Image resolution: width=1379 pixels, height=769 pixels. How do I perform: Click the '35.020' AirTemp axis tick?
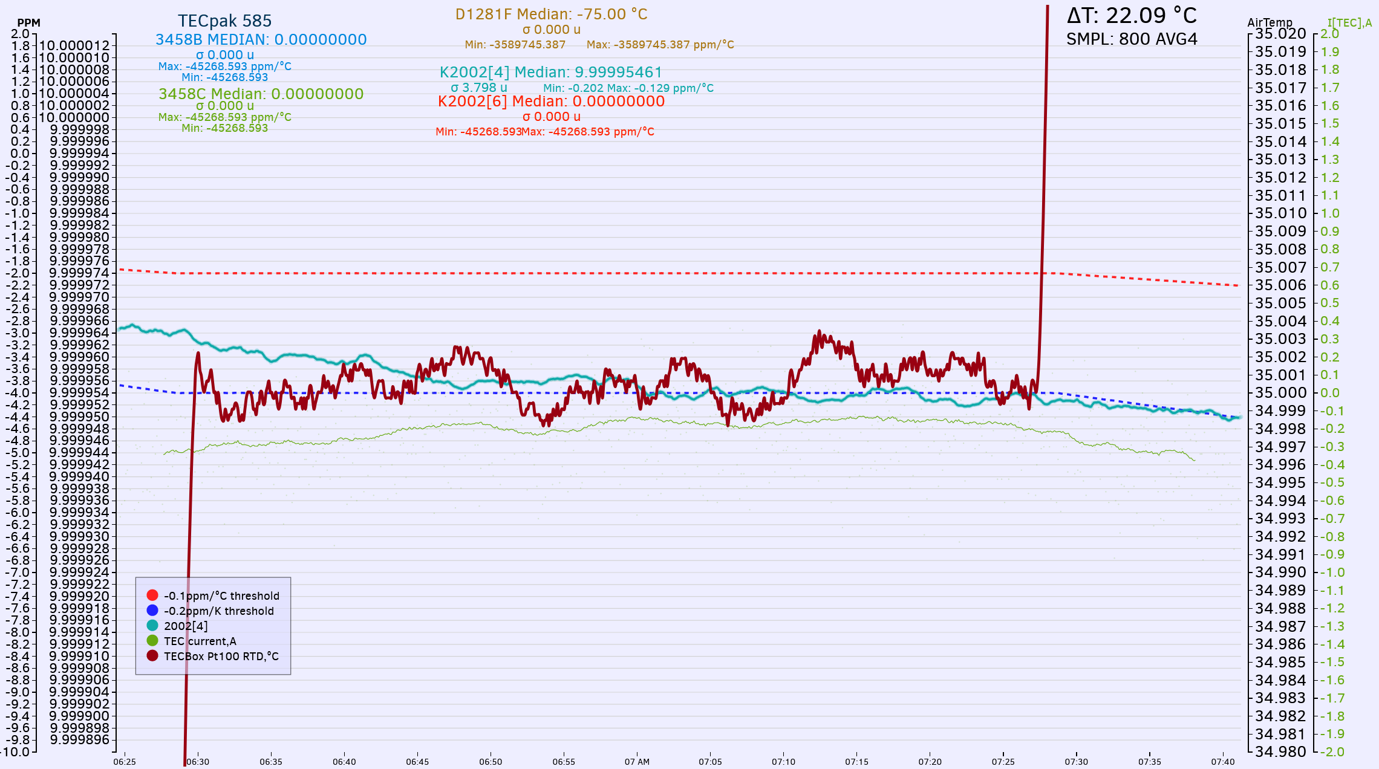(1281, 34)
